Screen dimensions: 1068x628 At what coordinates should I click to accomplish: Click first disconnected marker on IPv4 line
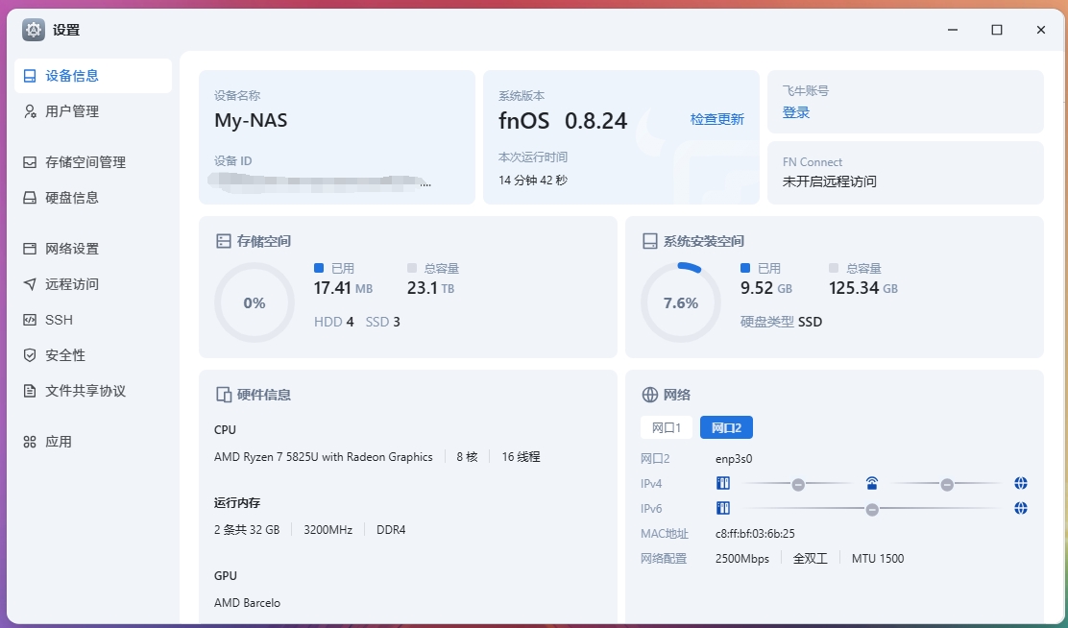pos(798,485)
